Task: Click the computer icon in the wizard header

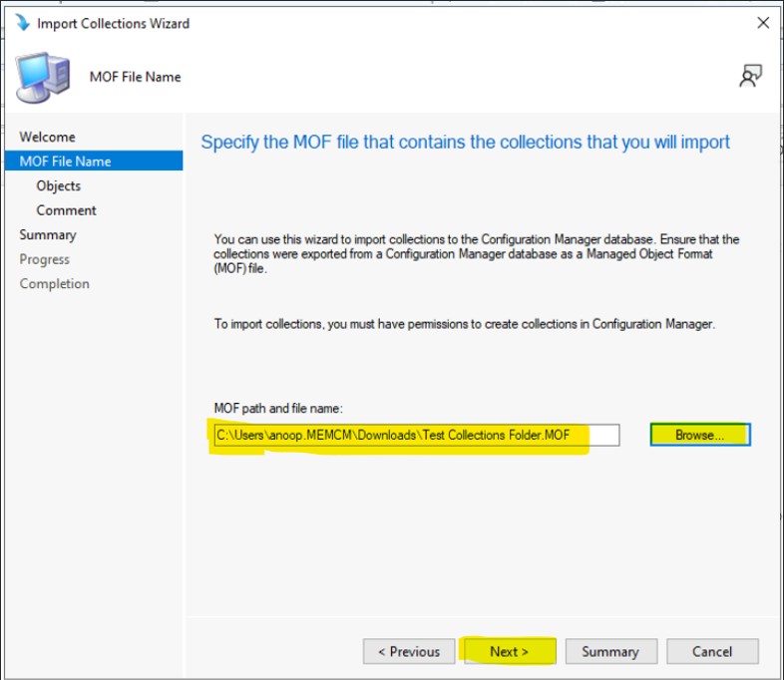Action: [x=43, y=78]
